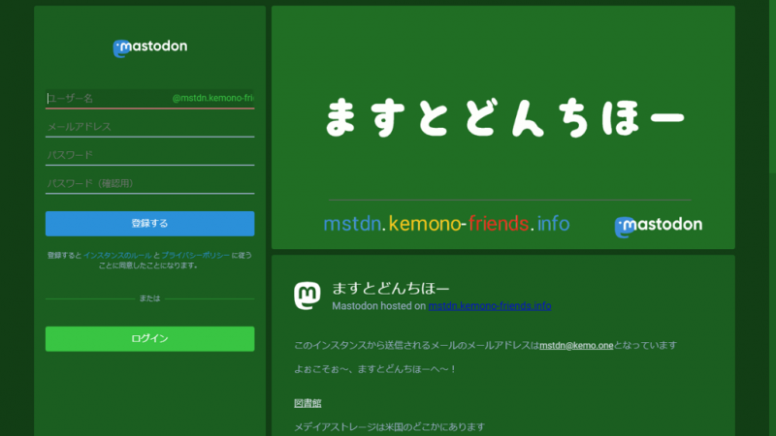Screen dimensions: 776x436
Task: Focus the メールアドレス email field
Action: 150,127
